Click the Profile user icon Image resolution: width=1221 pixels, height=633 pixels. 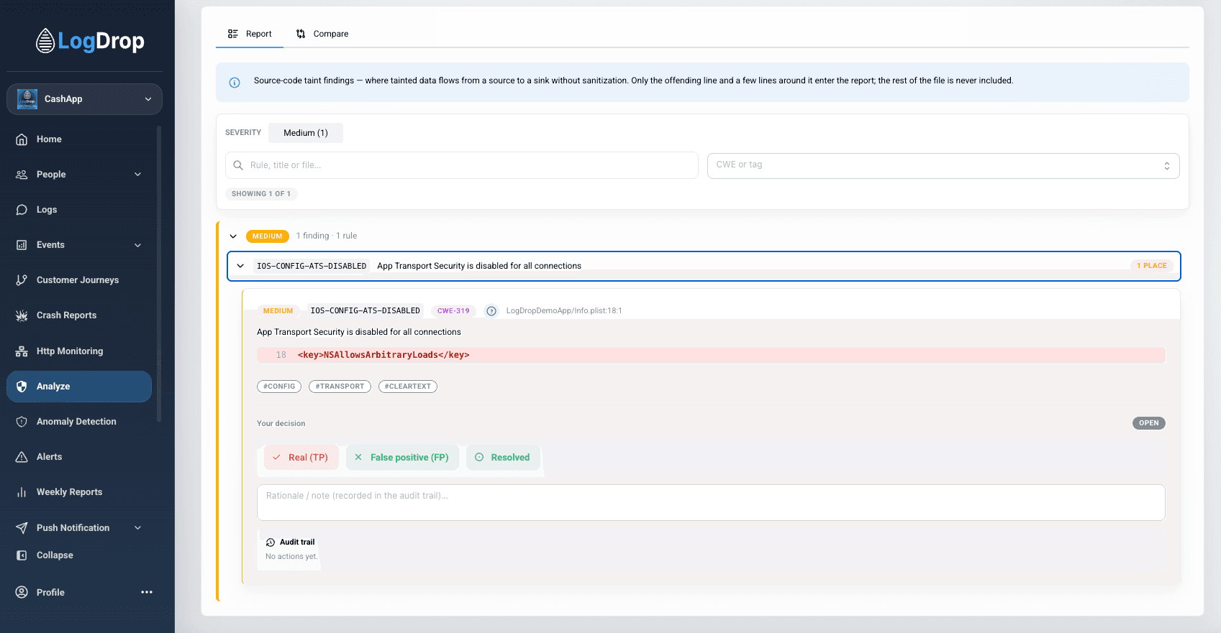(22, 593)
